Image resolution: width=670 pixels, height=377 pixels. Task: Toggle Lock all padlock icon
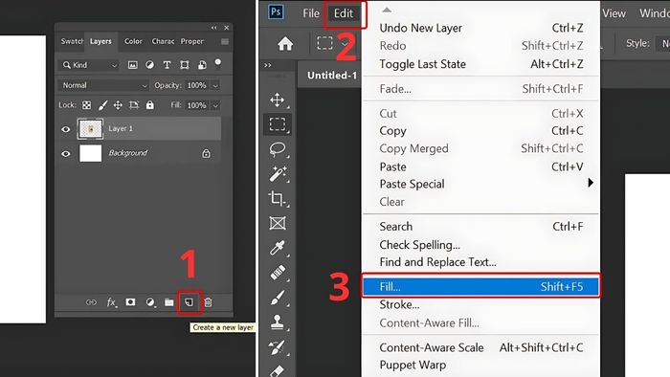point(150,105)
